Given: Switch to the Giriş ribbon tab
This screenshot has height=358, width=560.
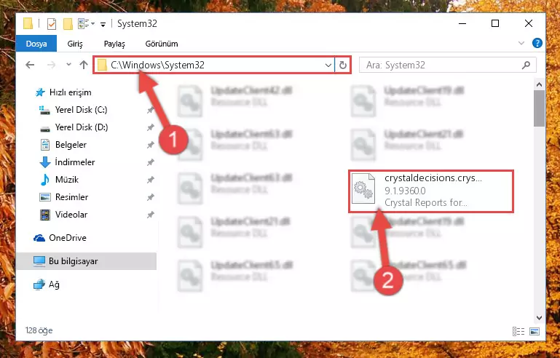Looking at the screenshot, I should (x=75, y=44).
